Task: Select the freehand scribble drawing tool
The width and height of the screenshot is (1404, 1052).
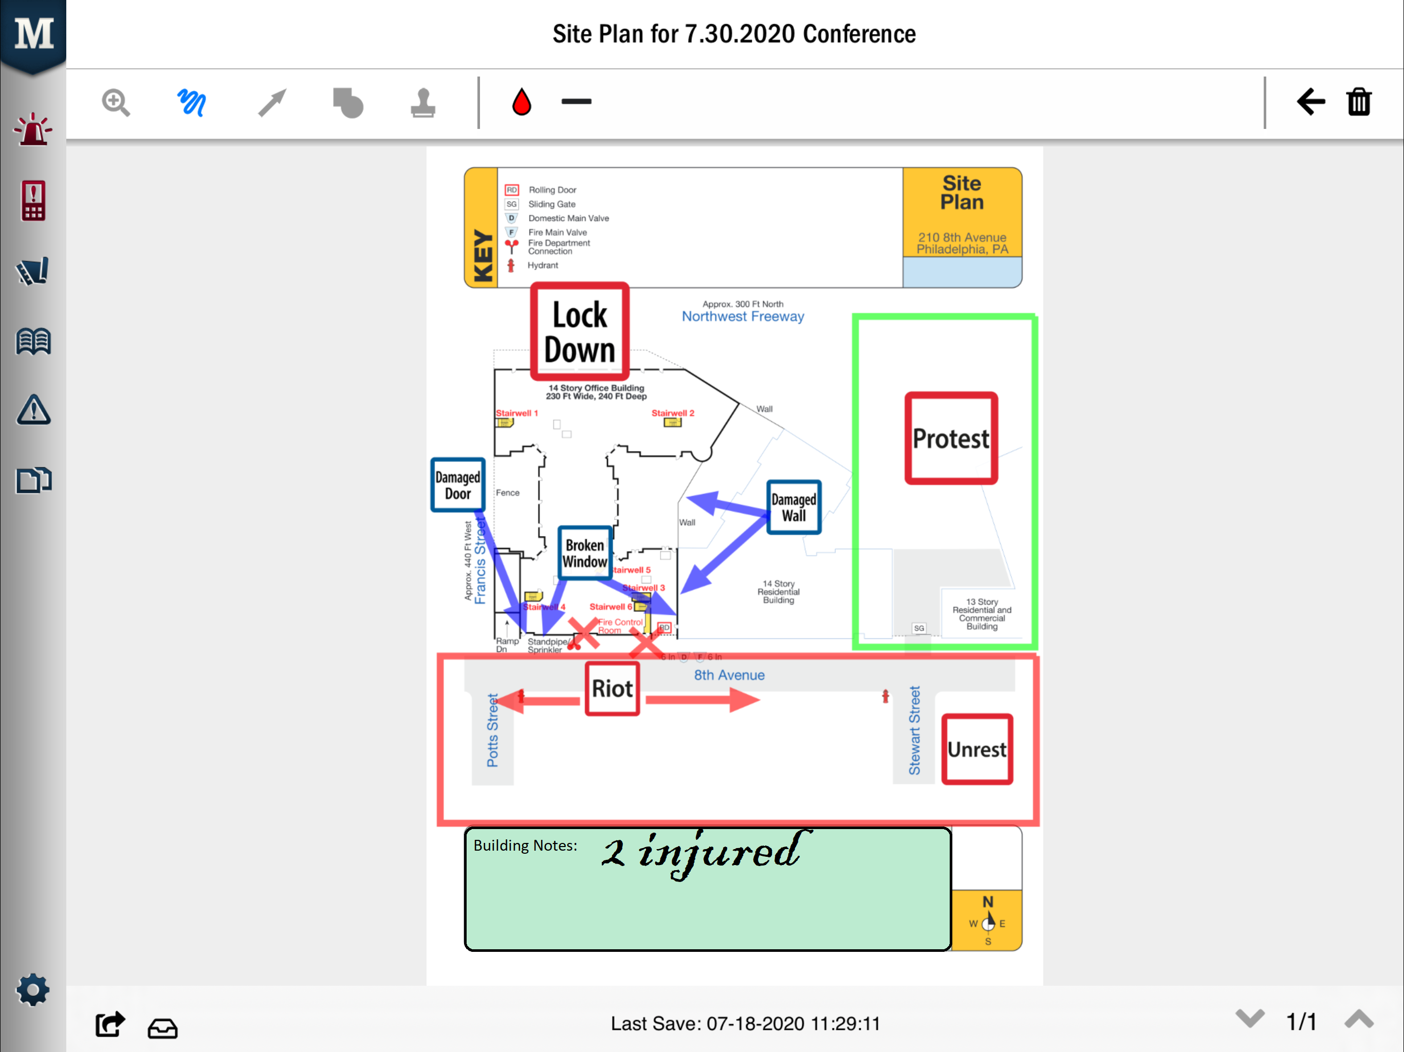Action: (x=191, y=102)
